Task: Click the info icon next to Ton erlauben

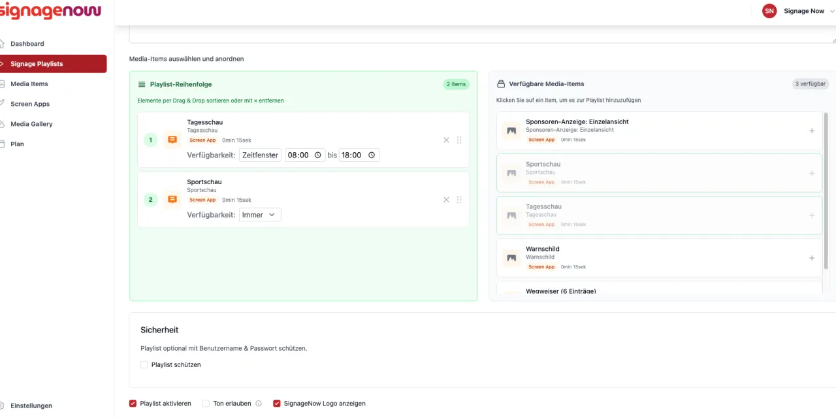Action: 259,404
